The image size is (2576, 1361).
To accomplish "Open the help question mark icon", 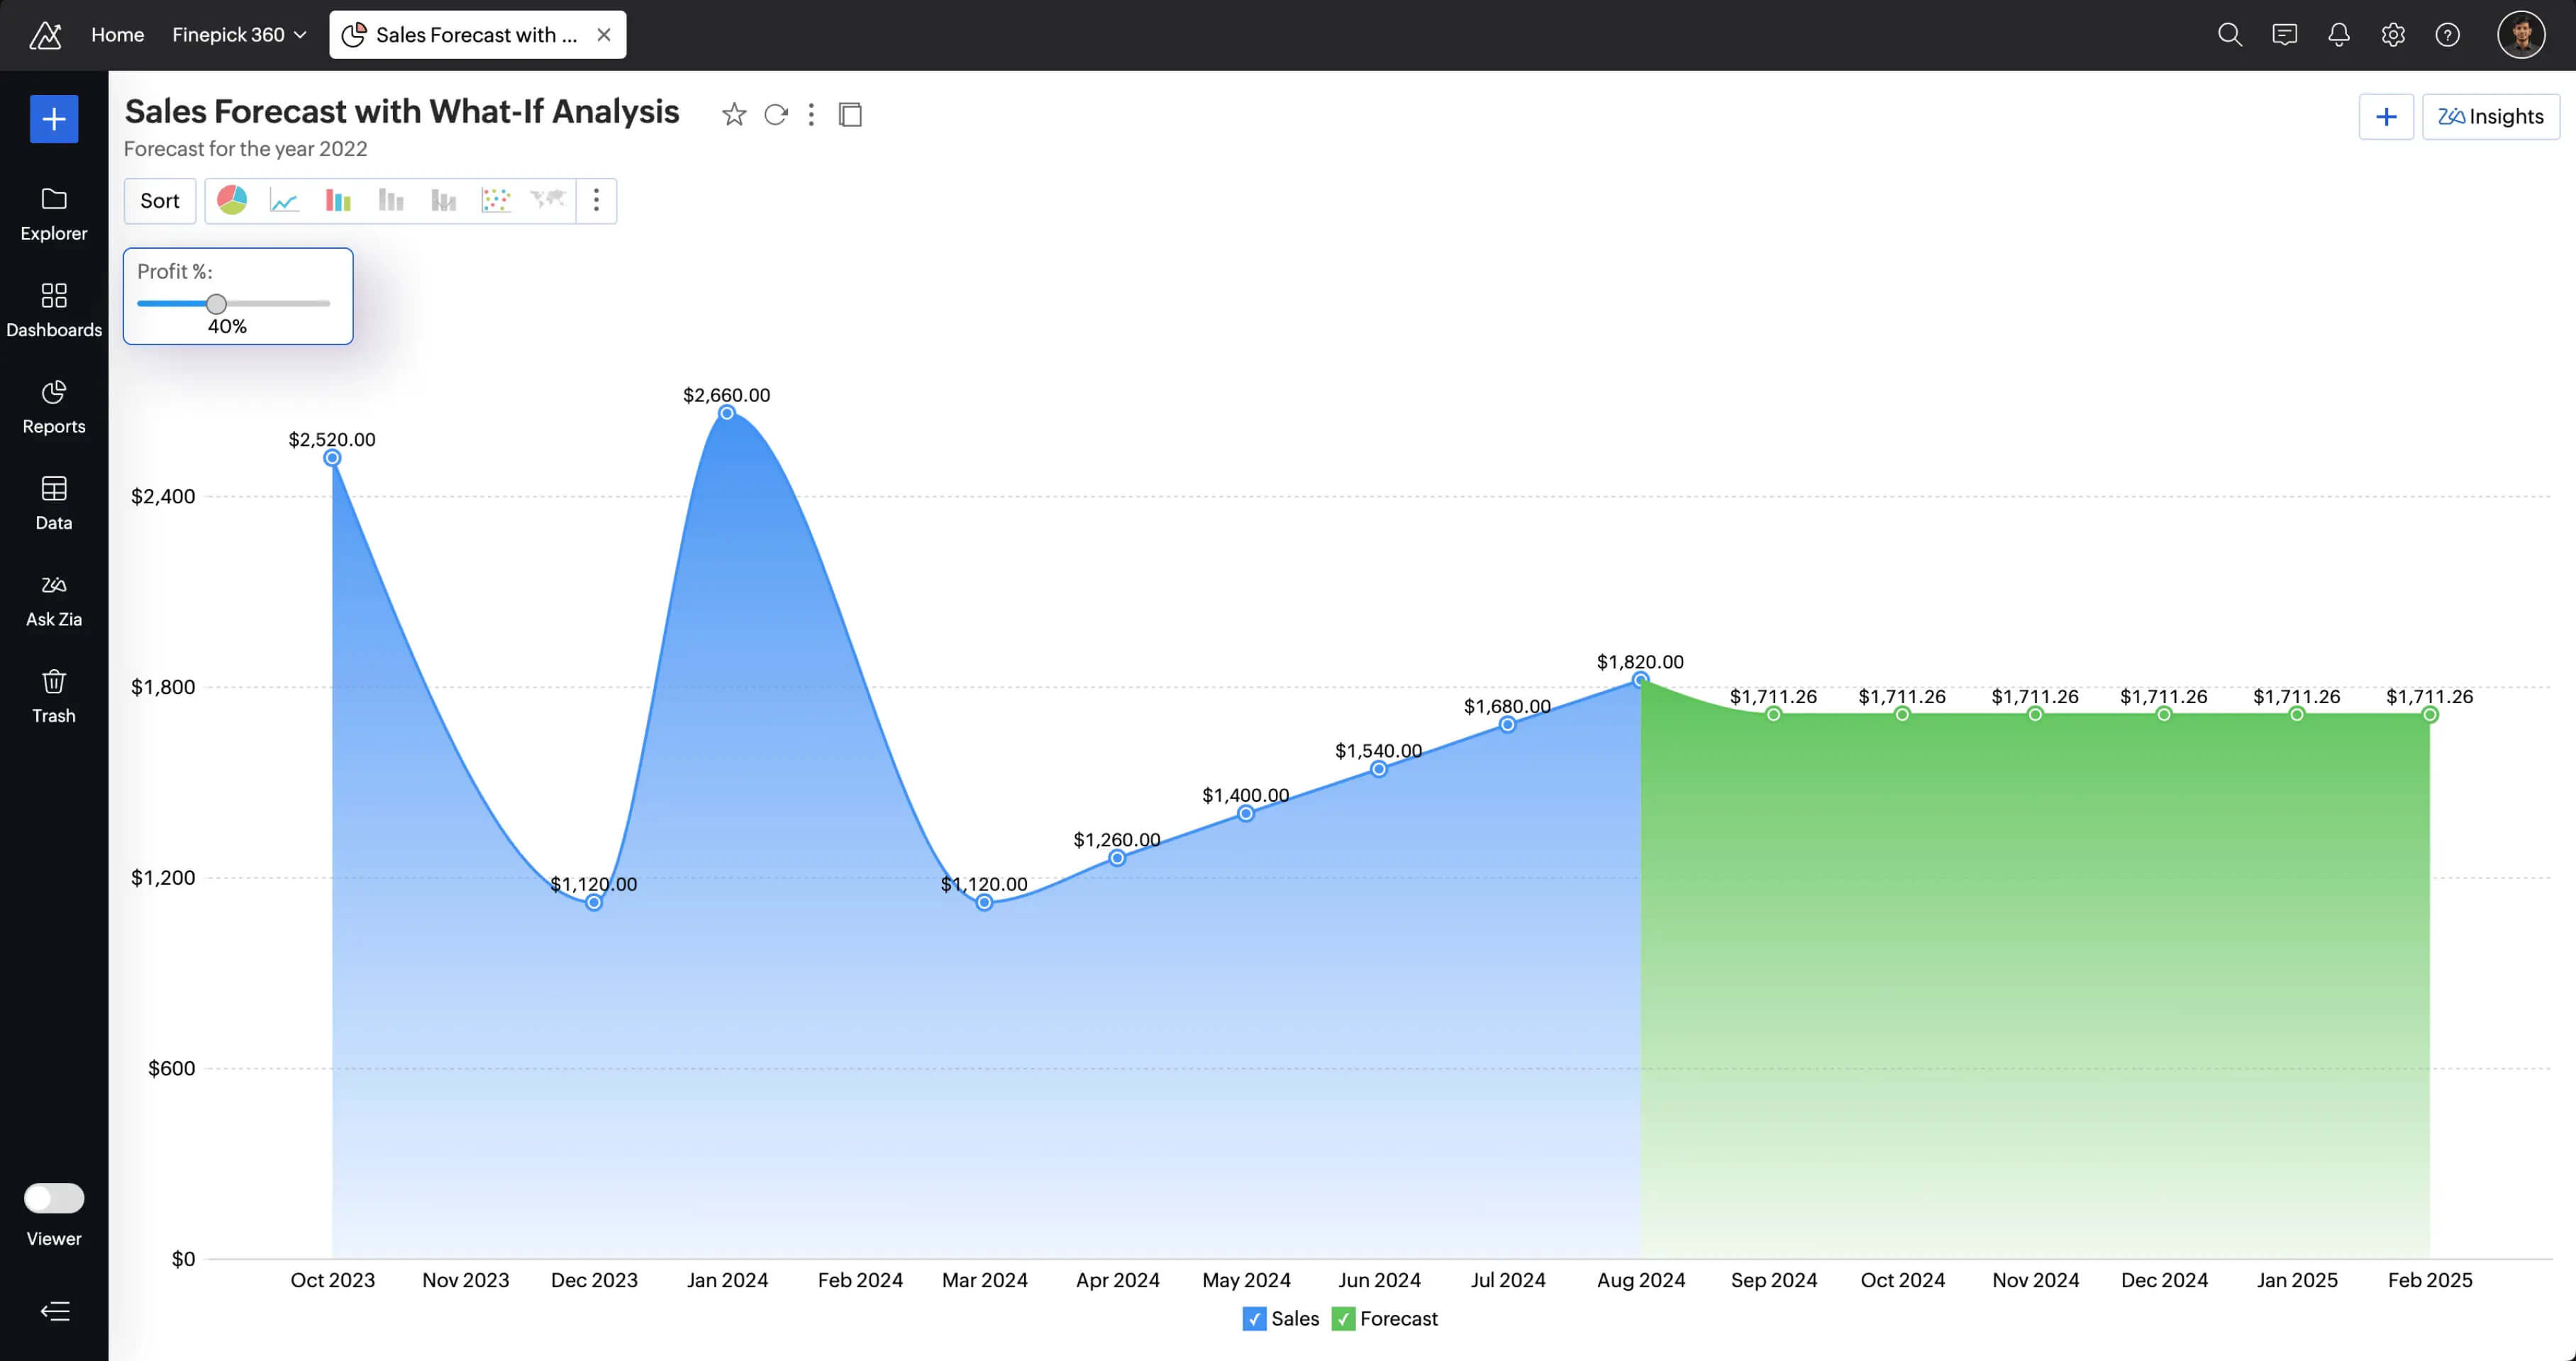I will pos(2447,35).
